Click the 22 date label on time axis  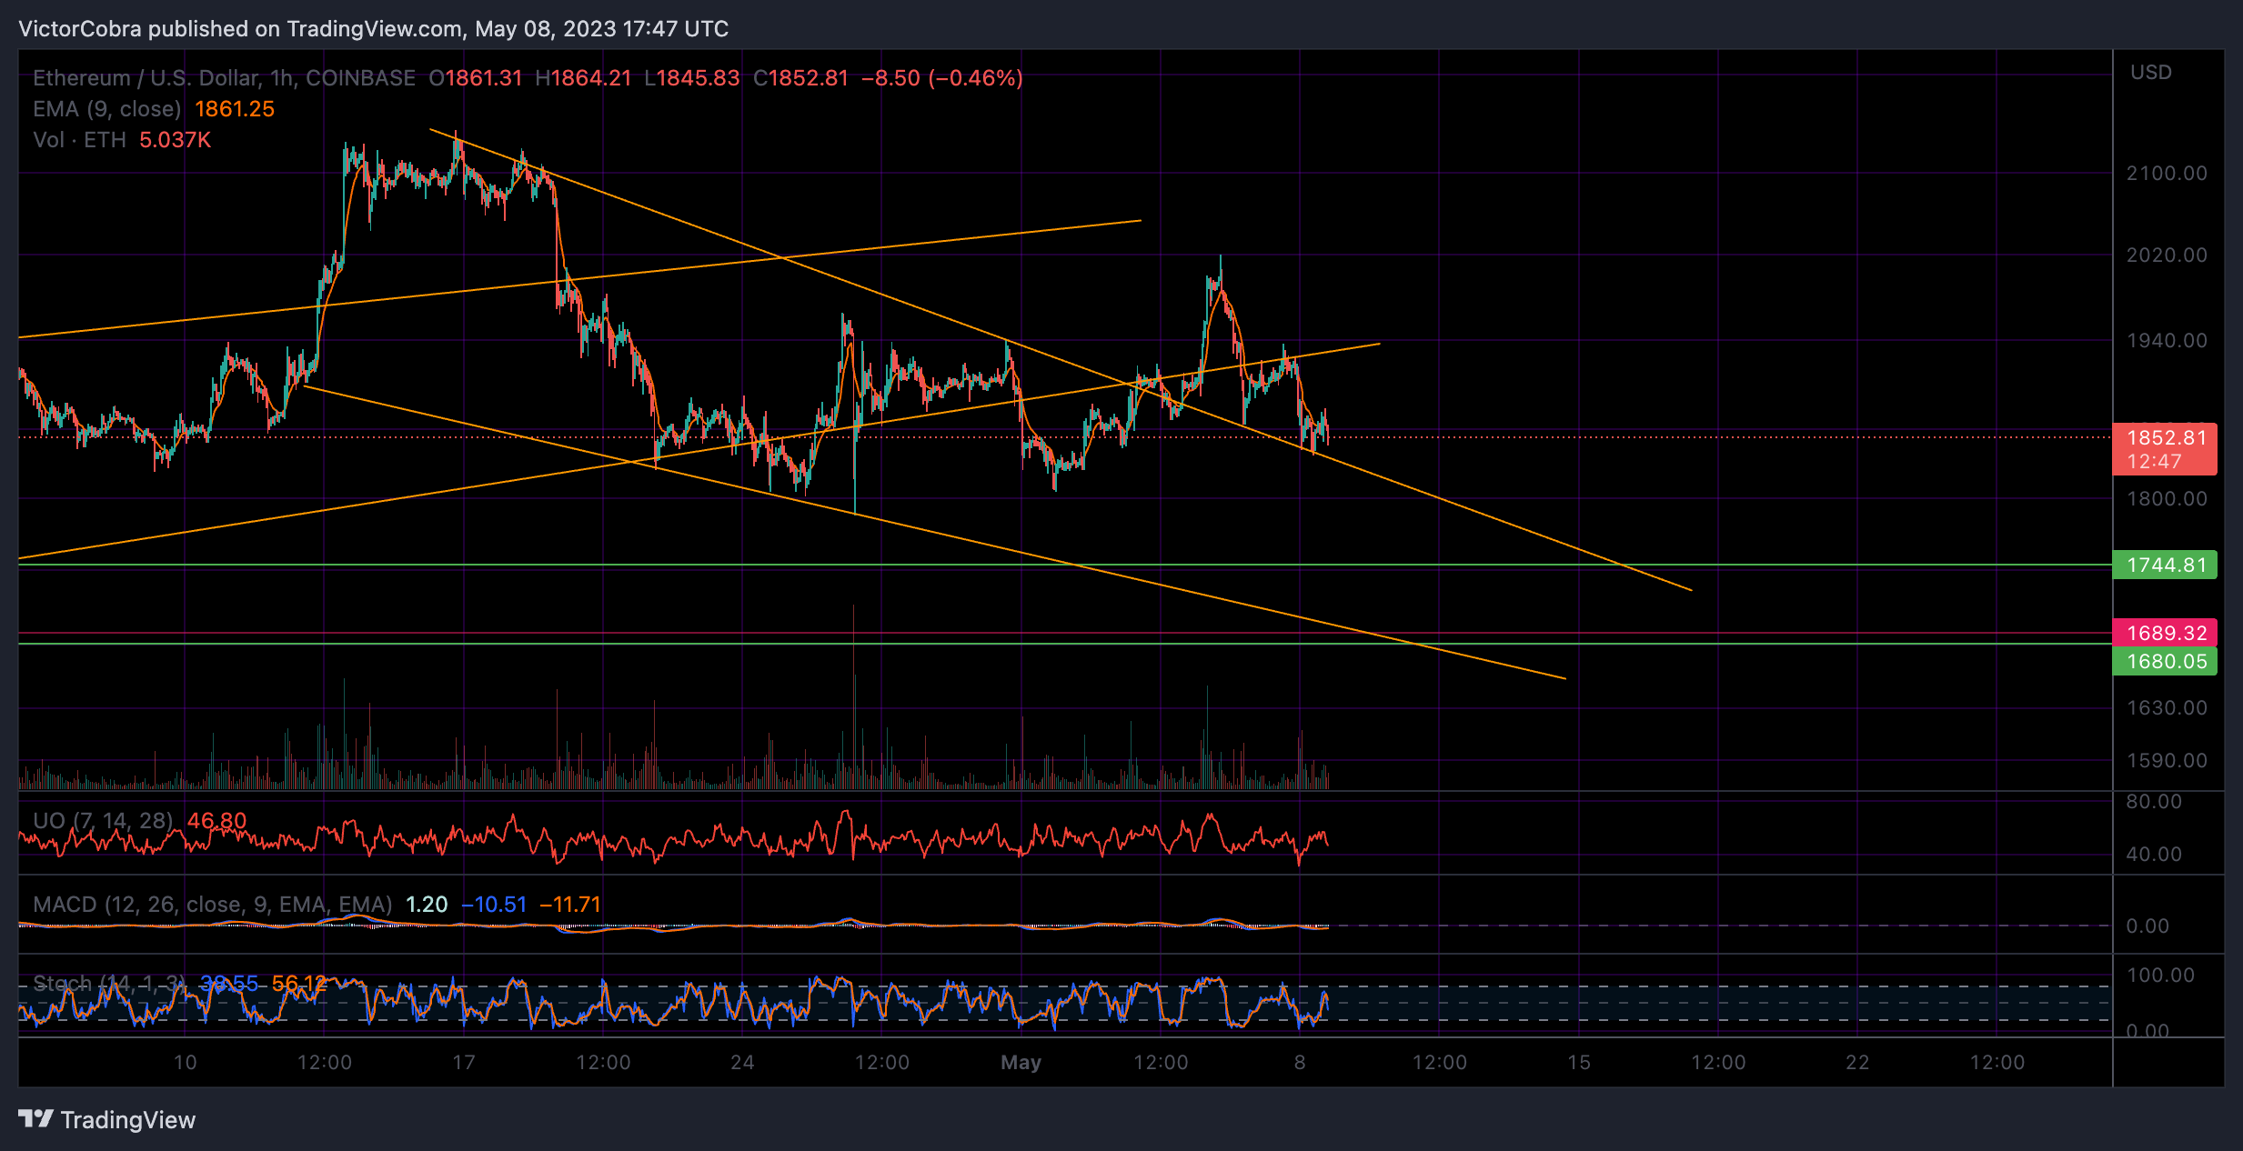pos(1857,1062)
